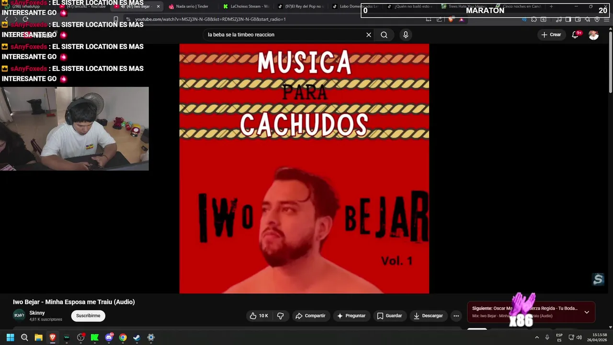Open more actions three-dot menu
This screenshot has width=613, height=345.
coord(456,316)
